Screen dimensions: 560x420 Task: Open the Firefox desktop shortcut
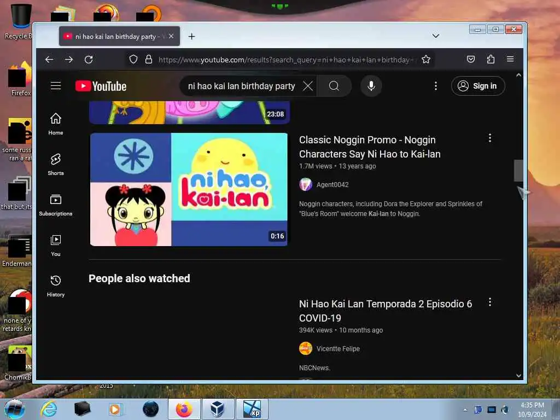pos(20,79)
